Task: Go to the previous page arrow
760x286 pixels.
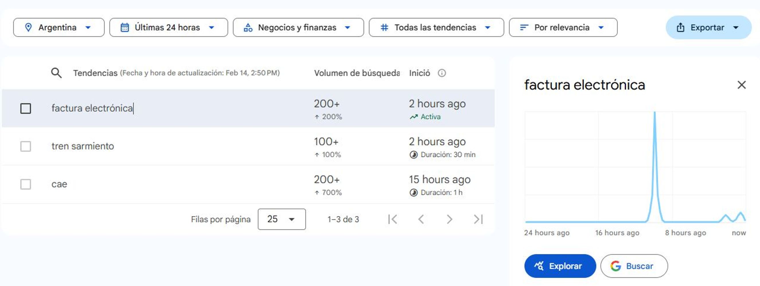Action: (421, 219)
